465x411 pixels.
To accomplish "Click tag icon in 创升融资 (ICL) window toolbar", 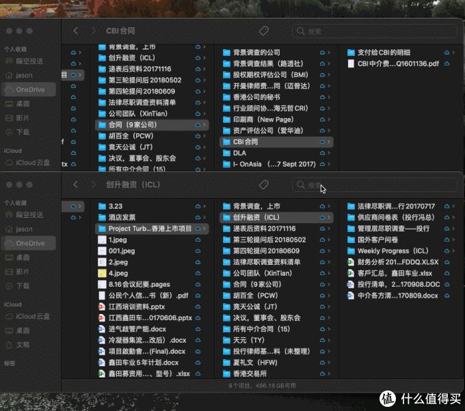I will tap(264, 184).
